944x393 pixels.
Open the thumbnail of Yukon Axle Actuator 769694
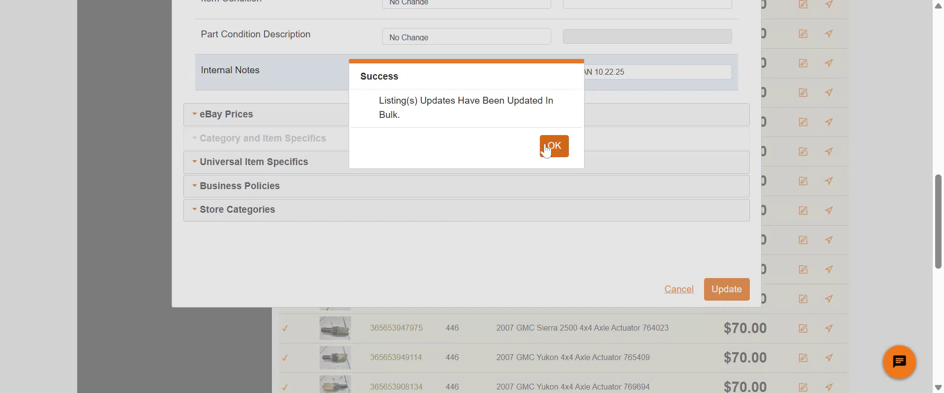pos(335,385)
